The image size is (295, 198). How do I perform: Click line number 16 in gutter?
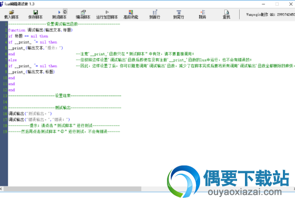point(5,113)
